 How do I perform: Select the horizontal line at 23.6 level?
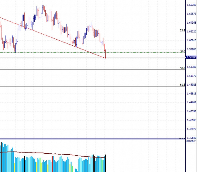tap(93, 32)
